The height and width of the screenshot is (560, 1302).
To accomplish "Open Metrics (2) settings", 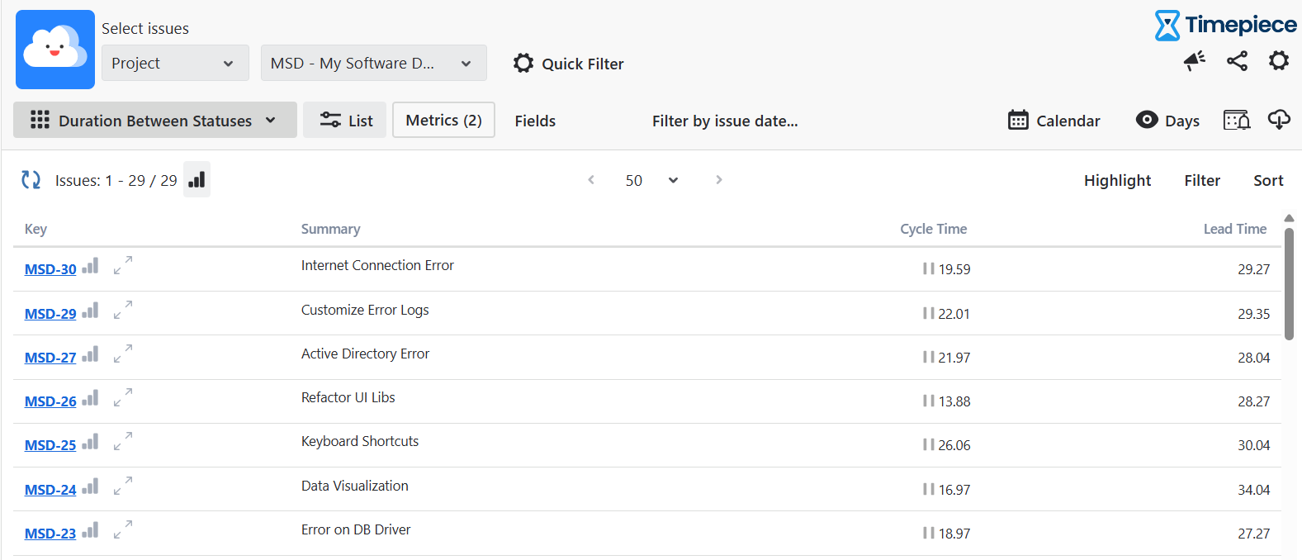I will pyautogui.click(x=443, y=120).
